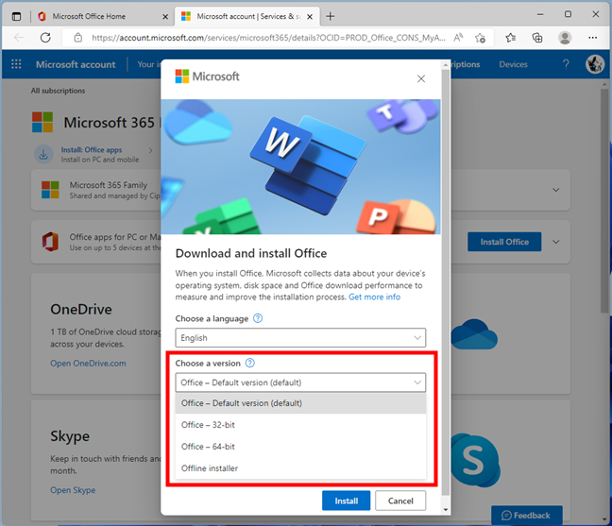Open a new browser tab
This screenshot has height=526, width=612.
331,16
